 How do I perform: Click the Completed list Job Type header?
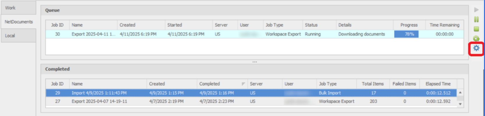pos(336,84)
